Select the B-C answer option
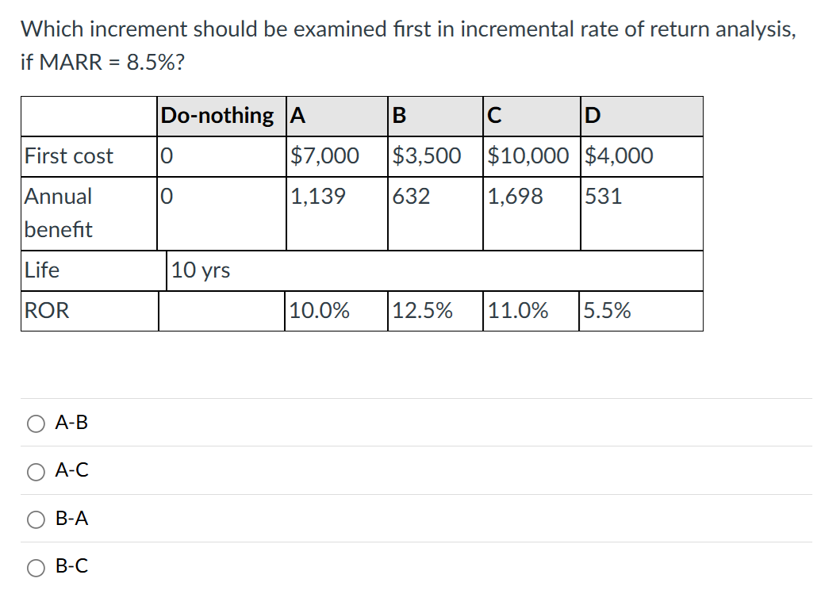 pos(35,567)
